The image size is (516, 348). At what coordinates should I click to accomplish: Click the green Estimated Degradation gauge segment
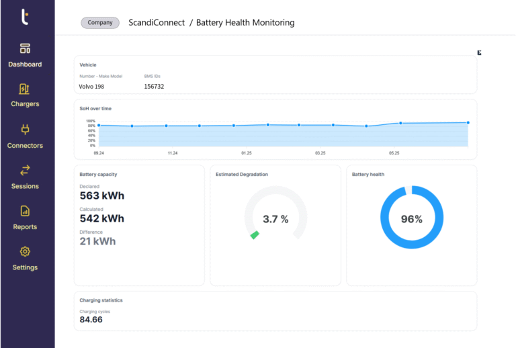(255, 234)
